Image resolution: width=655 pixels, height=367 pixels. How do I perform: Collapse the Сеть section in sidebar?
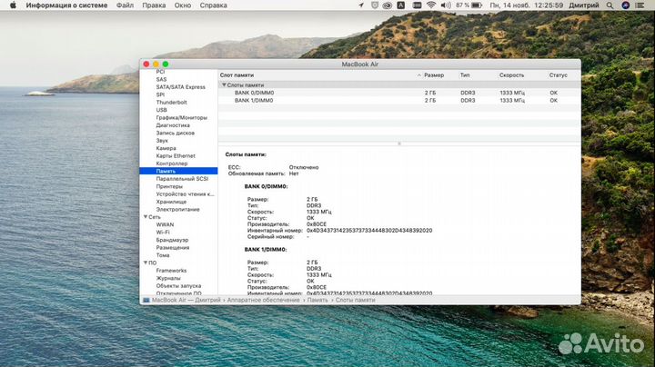pyautogui.click(x=146, y=217)
